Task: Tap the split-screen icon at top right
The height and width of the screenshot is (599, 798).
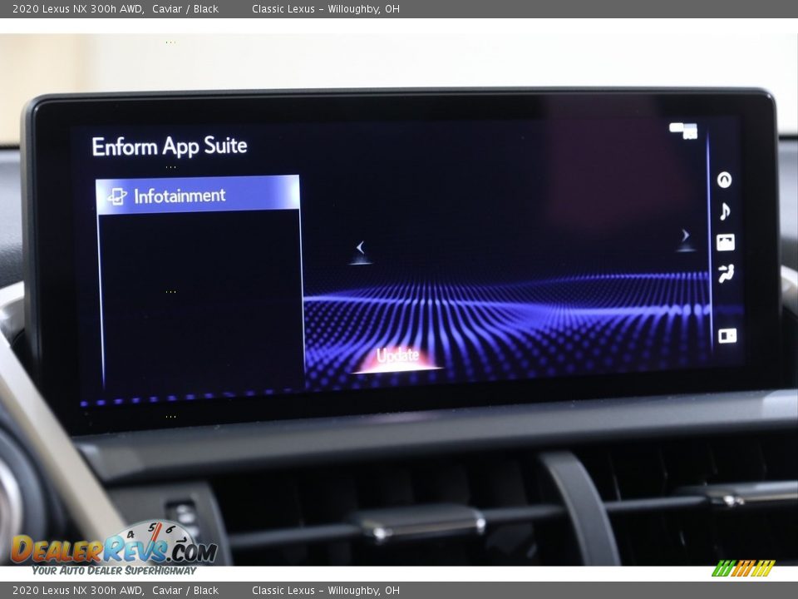Action: tap(683, 131)
